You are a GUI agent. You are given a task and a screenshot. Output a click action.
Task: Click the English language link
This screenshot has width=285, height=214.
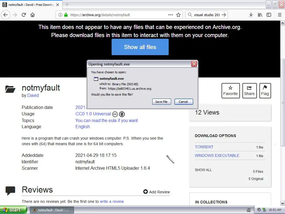tap(82, 127)
